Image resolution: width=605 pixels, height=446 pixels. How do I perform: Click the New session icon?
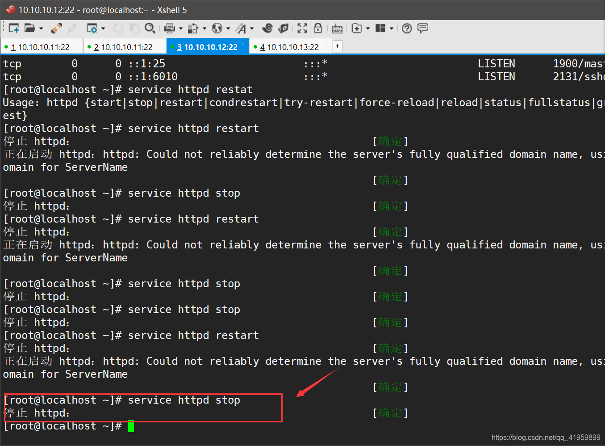click(x=14, y=29)
